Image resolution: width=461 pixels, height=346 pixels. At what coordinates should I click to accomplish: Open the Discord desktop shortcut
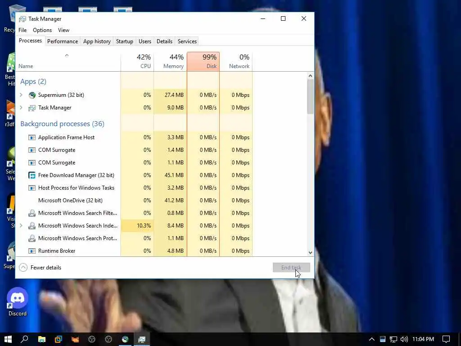click(x=18, y=302)
